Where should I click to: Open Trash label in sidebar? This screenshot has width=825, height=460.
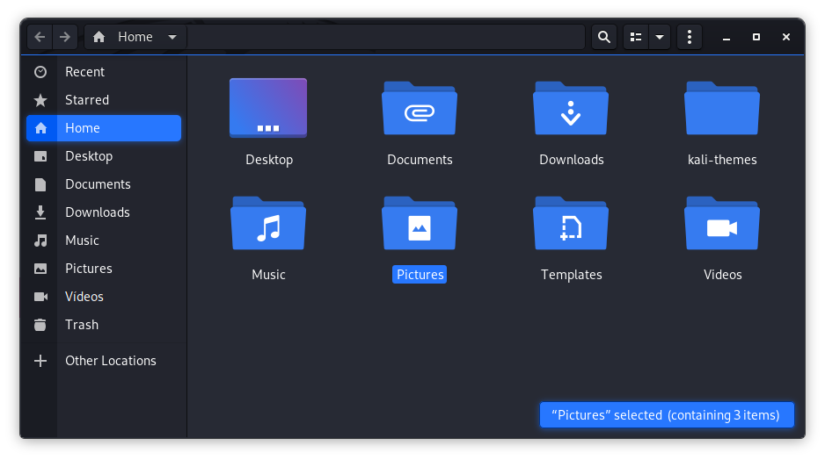coord(82,325)
